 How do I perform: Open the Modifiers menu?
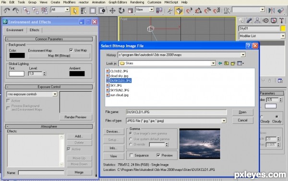[69, 2]
